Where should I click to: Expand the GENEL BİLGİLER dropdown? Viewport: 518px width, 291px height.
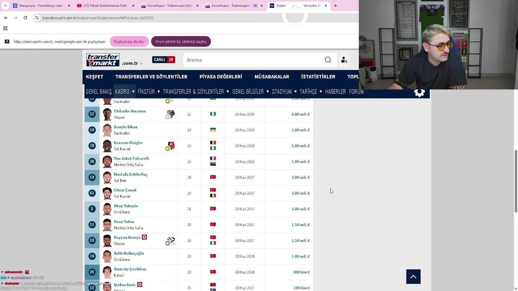click(267, 91)
